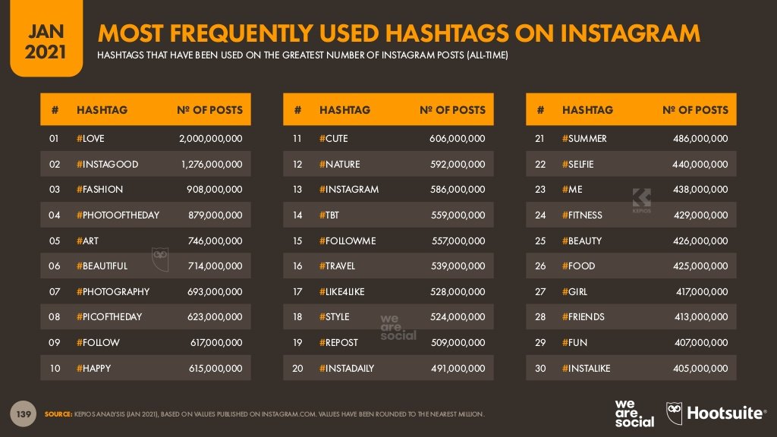Click the #INSTADAILY row ranked 20
Viewport: 777px width, 437px height.
coord(388,368)
